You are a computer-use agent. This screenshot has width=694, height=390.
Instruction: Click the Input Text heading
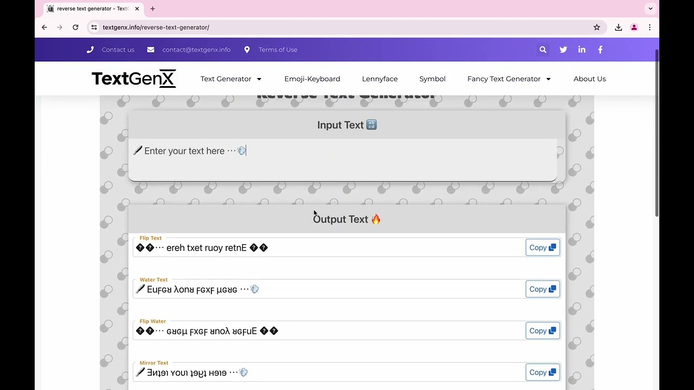(x=347, y=125)
